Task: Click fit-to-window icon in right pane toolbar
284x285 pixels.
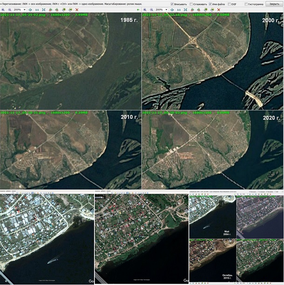Action: click(x=185, y=10)
